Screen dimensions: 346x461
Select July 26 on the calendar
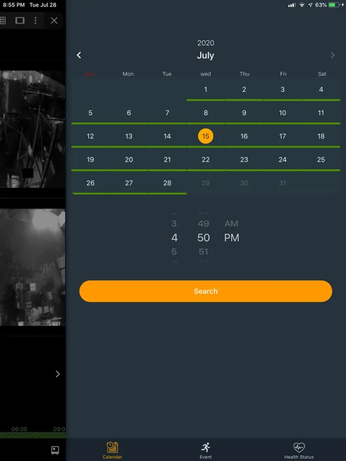tap(90, 183)
